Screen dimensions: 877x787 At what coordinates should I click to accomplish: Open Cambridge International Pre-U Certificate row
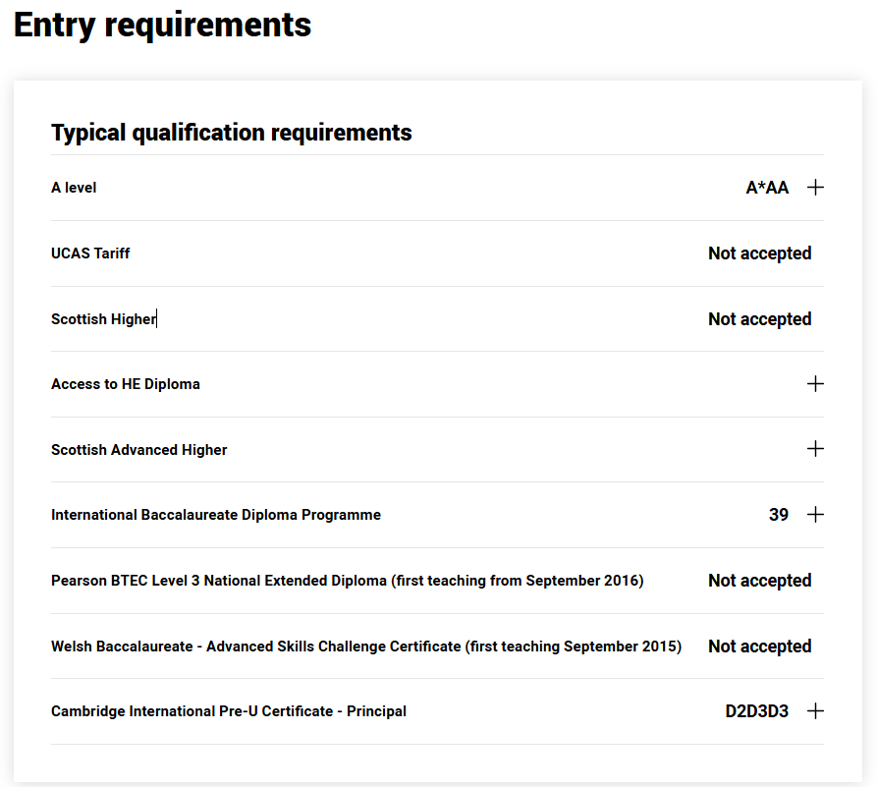[437, 711]
